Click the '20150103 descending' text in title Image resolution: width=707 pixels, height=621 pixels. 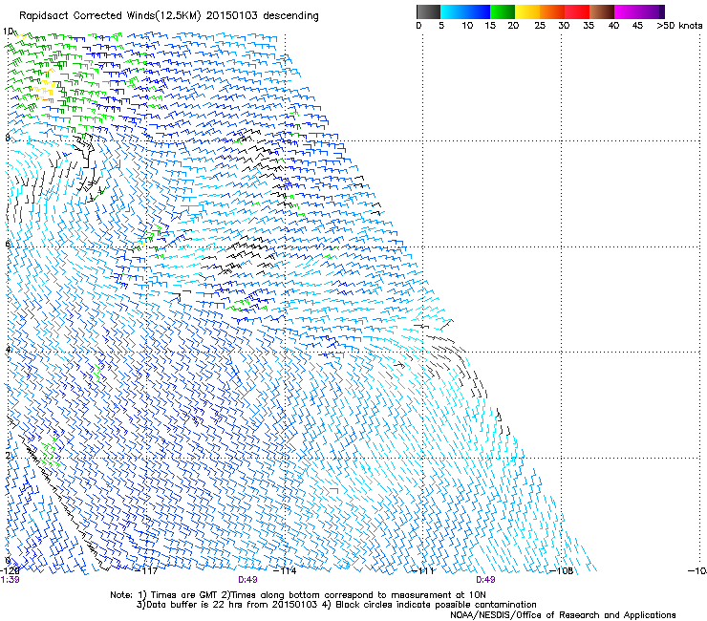(263, 16)
